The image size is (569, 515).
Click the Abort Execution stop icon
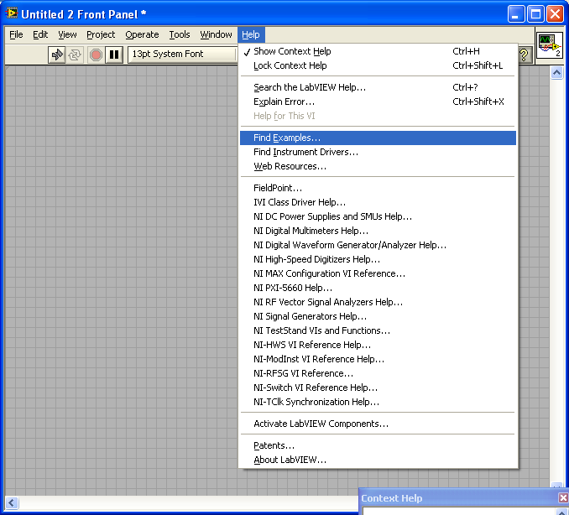96,55
